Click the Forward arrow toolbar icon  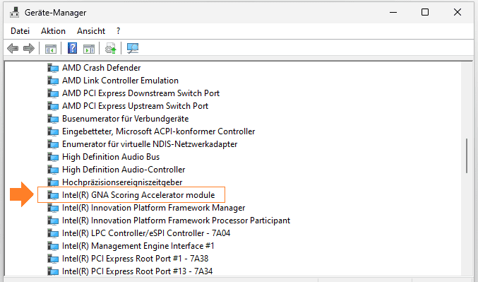[29, 48]
